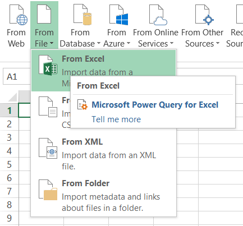Click the text file page icon

pos(48,107)
